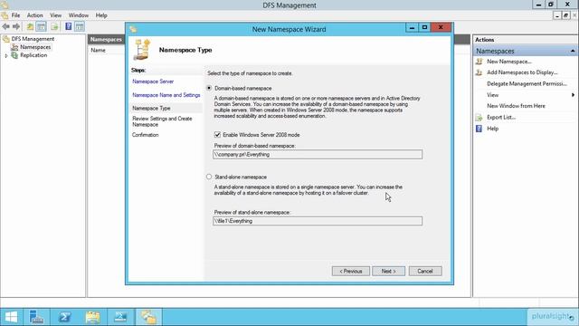Click the Back arrow in the toolbar
Viewport: 579px width, 326px height.
(6, 26)
